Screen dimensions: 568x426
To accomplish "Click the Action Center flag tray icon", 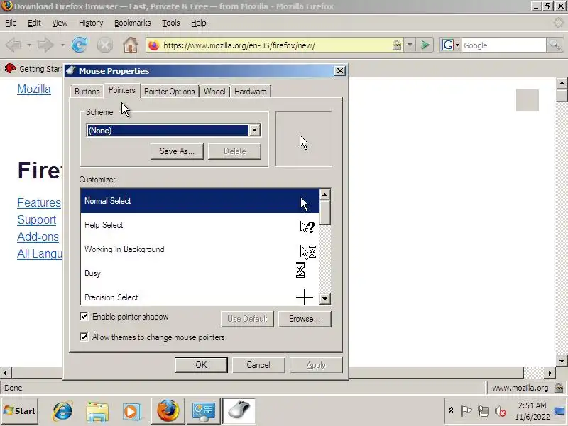I will click(466, 411).
